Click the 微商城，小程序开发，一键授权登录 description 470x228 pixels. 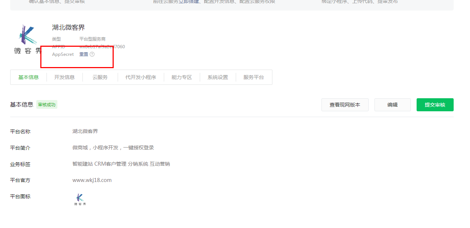point(113,148)
